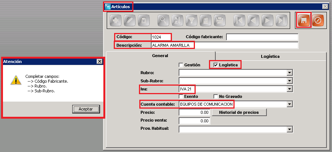Click the clipboard report toolbar icon

coord(205,20)
